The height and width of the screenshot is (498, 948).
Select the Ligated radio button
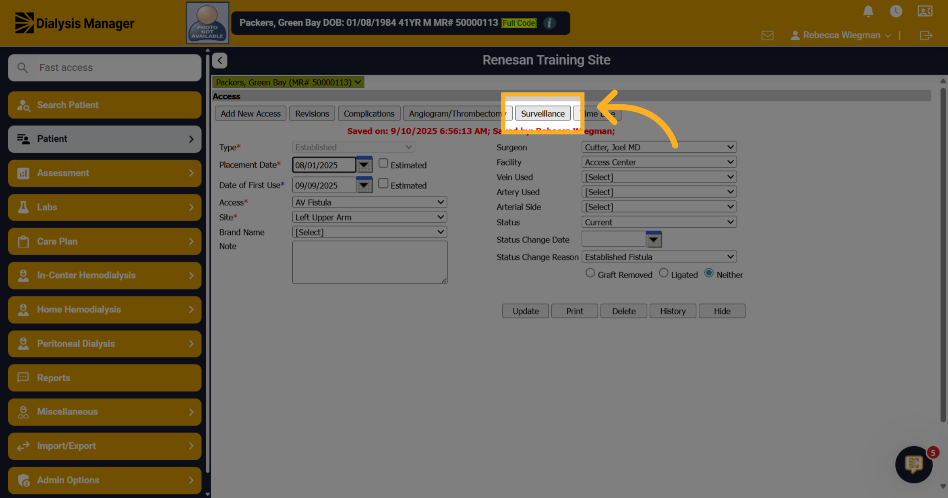664,273
